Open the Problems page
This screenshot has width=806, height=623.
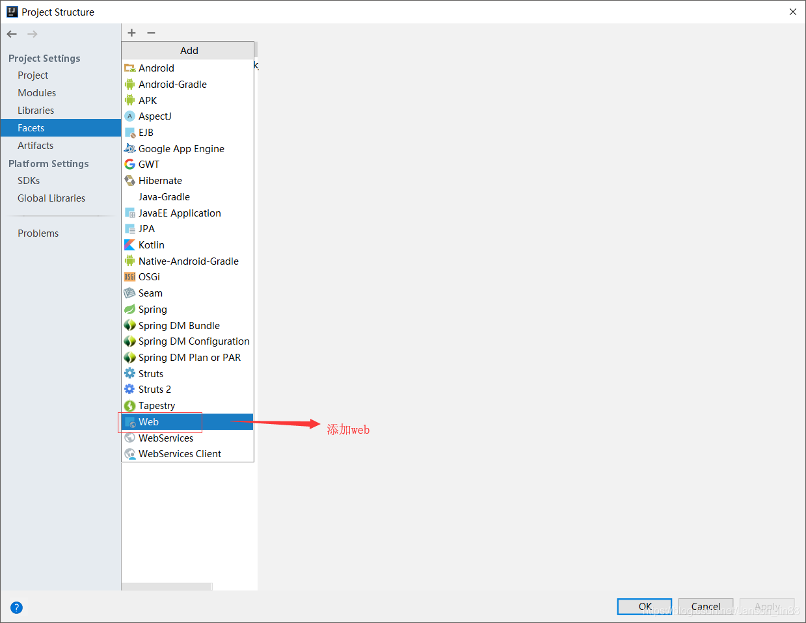click(60, 233)
